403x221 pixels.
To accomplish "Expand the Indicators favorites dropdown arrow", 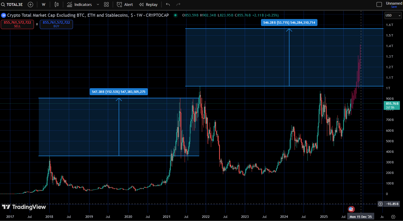I will [98, 5].
